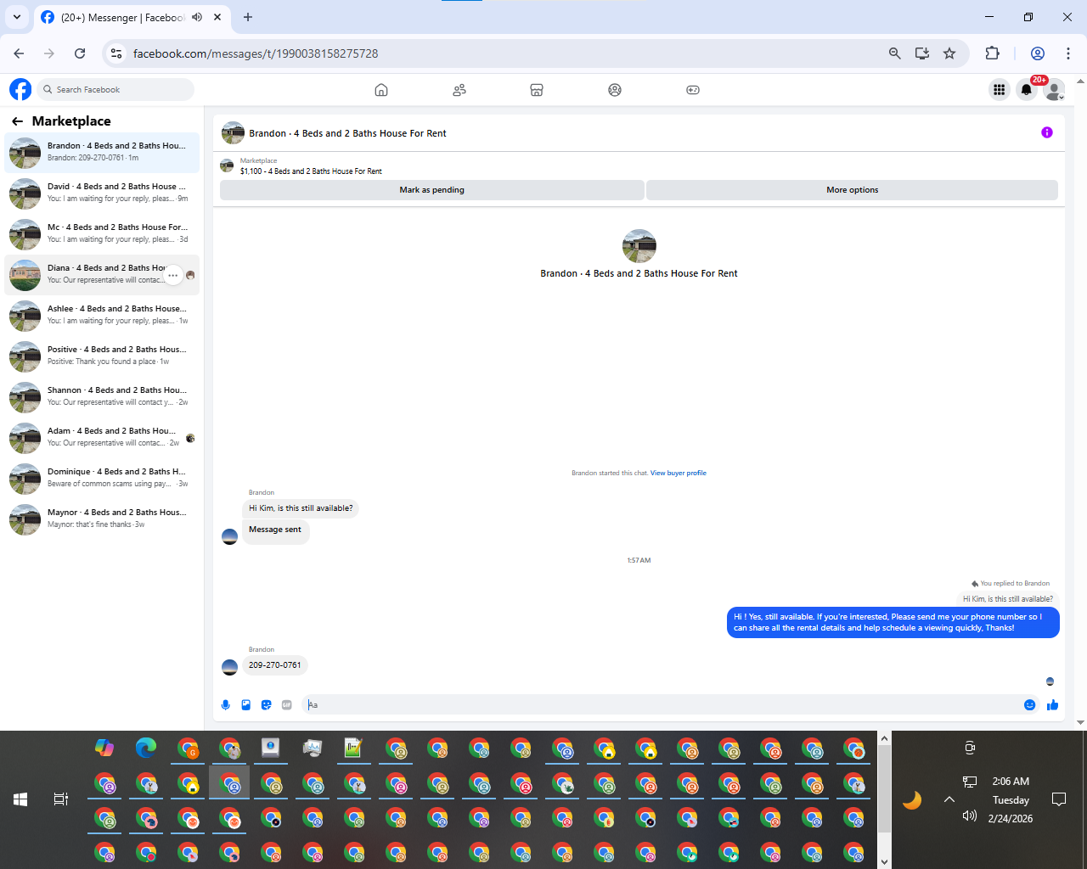
Task: Open the Gaming icon in top navigation
Action: 693,90
